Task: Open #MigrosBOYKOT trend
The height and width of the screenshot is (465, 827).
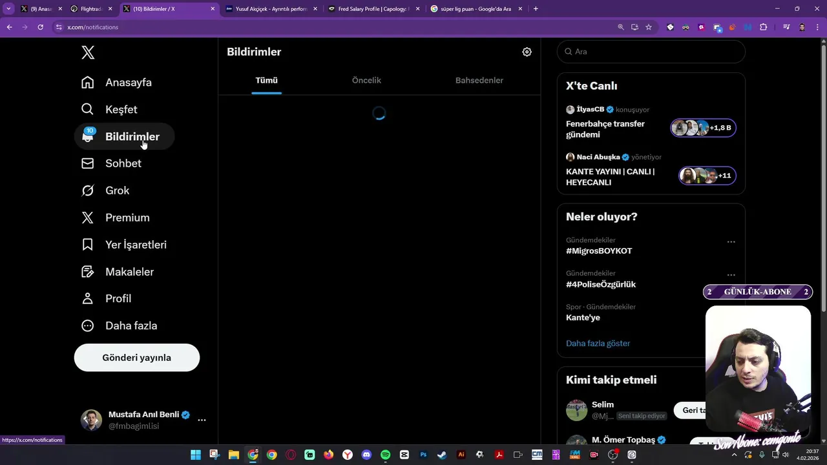Action: tap(599, 251)
